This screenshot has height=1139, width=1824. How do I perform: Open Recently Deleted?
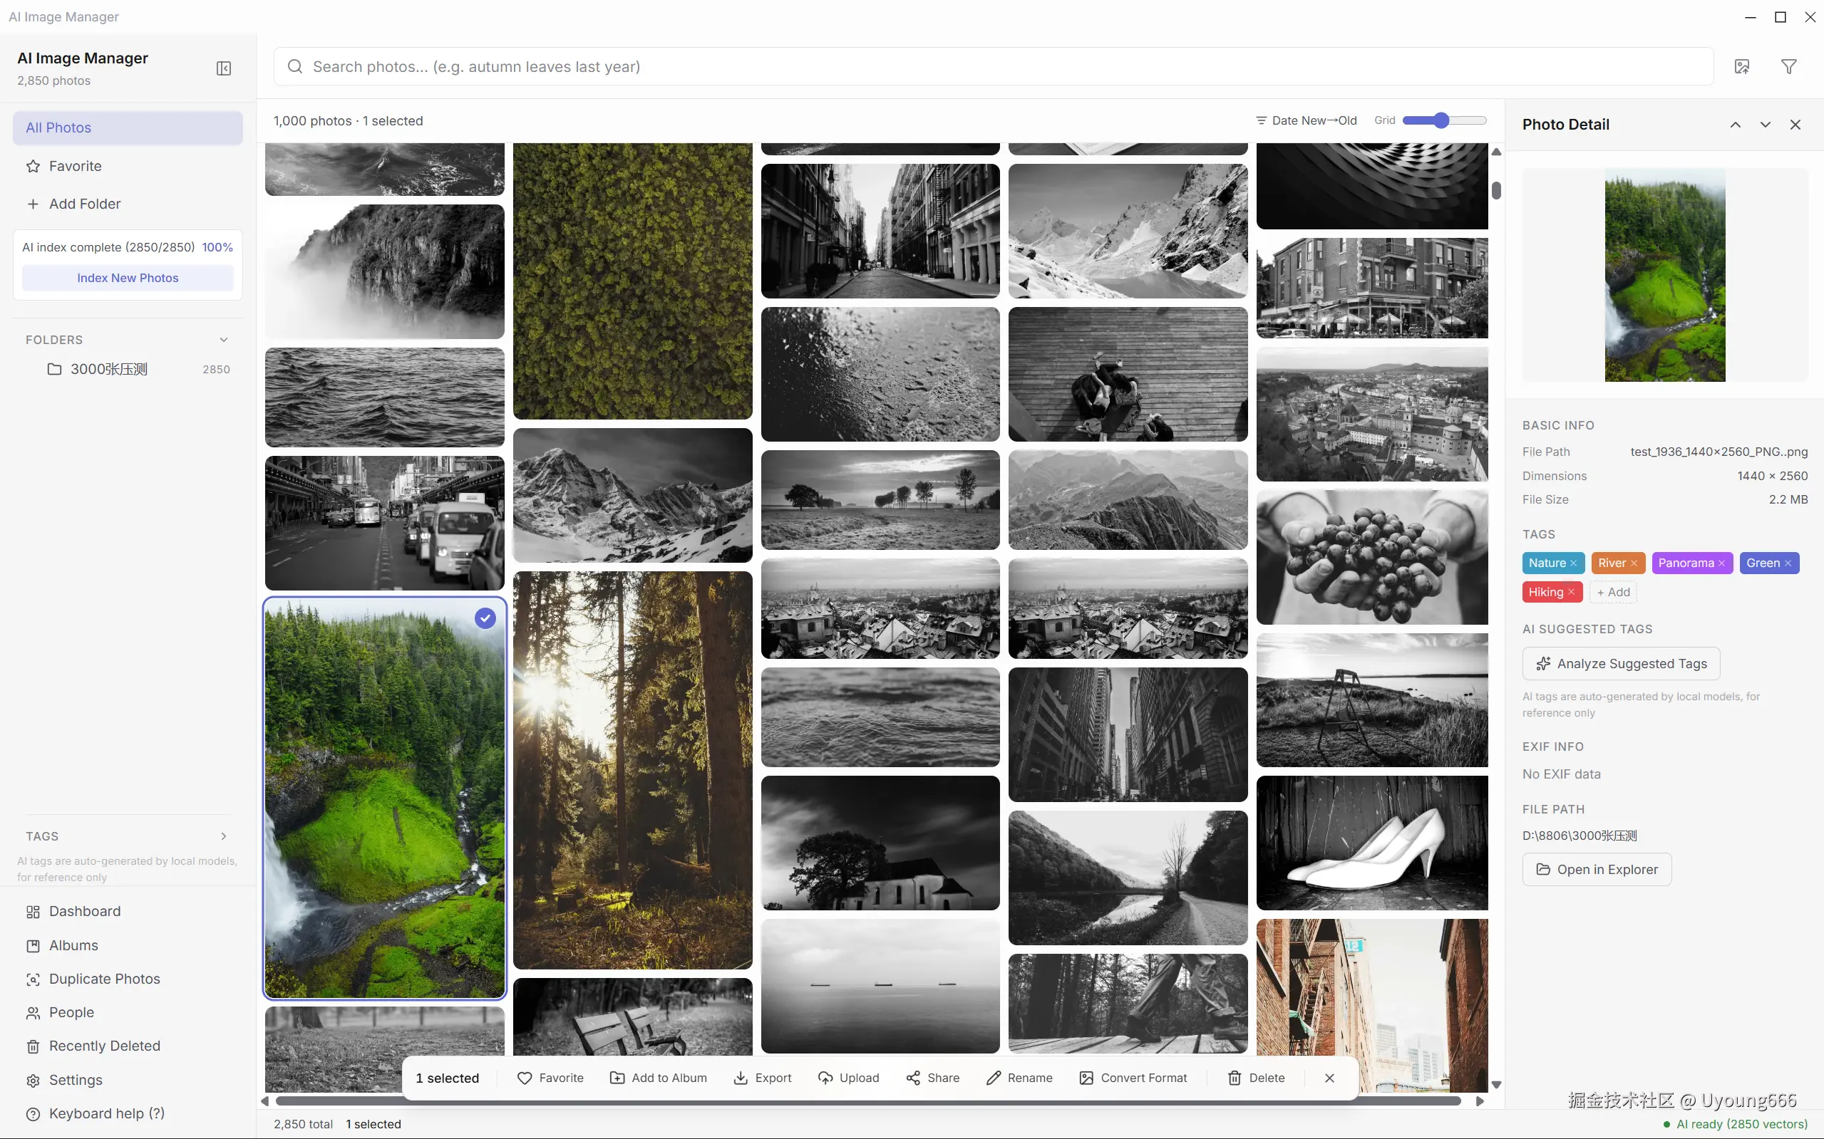pyautogui.click(x=128, y=1046)
